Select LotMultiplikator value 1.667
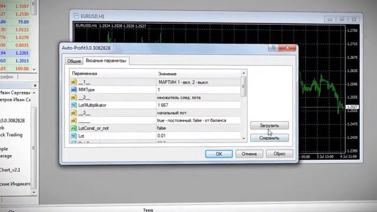Viewport: 377px width, 212px height. [199, 105]
